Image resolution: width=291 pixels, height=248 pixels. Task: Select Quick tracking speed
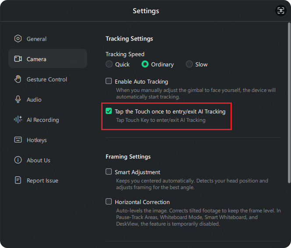tap(109, 64)
